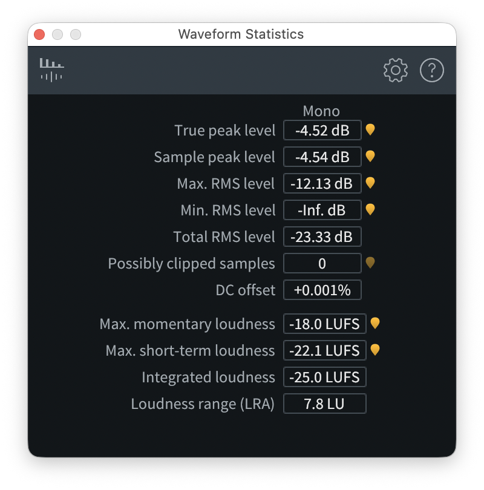Close the Waveform Statistics window
This screenshot has height=490, width=484.
pyautogui.click(x=39, y=34)
